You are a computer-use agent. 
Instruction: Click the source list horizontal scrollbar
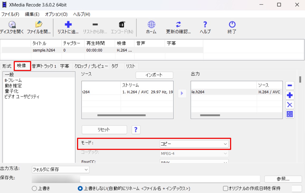pyautogui.click(x=121, y=115)
